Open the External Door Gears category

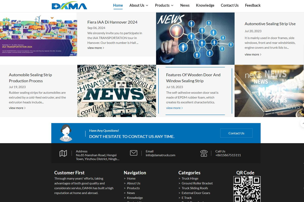coord(196,193)
